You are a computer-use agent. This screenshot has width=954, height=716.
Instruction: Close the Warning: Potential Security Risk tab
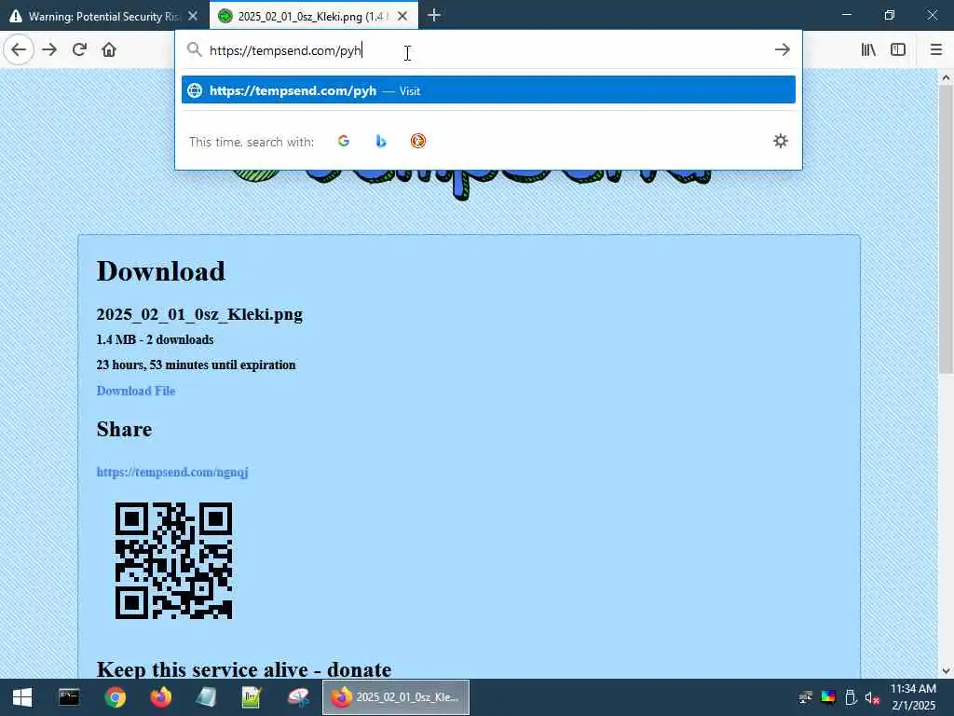coord(193,16)
